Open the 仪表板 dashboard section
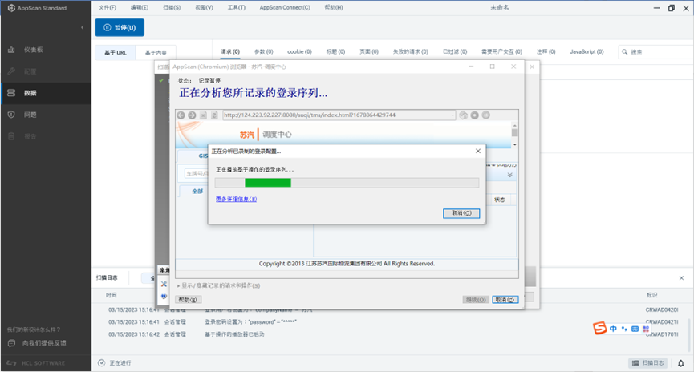 click(33, 50)
